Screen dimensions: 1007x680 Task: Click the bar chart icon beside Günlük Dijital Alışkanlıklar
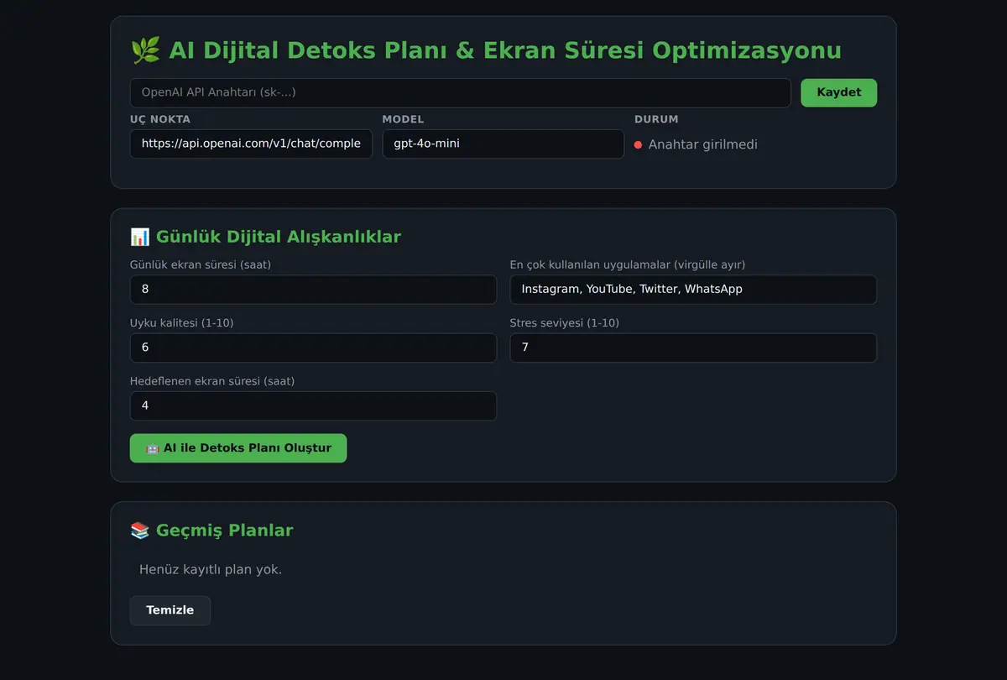click(x=140, y=237)
